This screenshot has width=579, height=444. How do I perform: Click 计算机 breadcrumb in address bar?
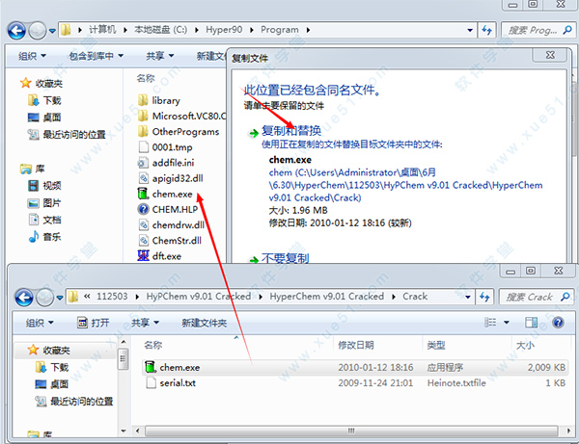tap(102, 30)
